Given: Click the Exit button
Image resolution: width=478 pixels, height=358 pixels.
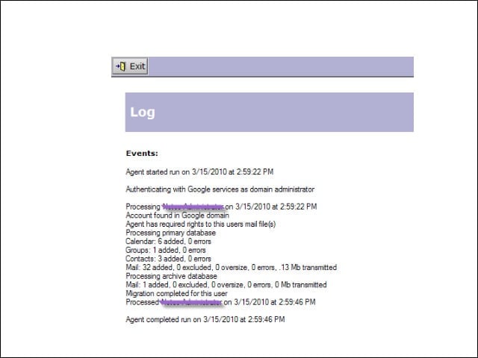Looking at the screenshot, I should pyautogui.click(x=130, y=66).
